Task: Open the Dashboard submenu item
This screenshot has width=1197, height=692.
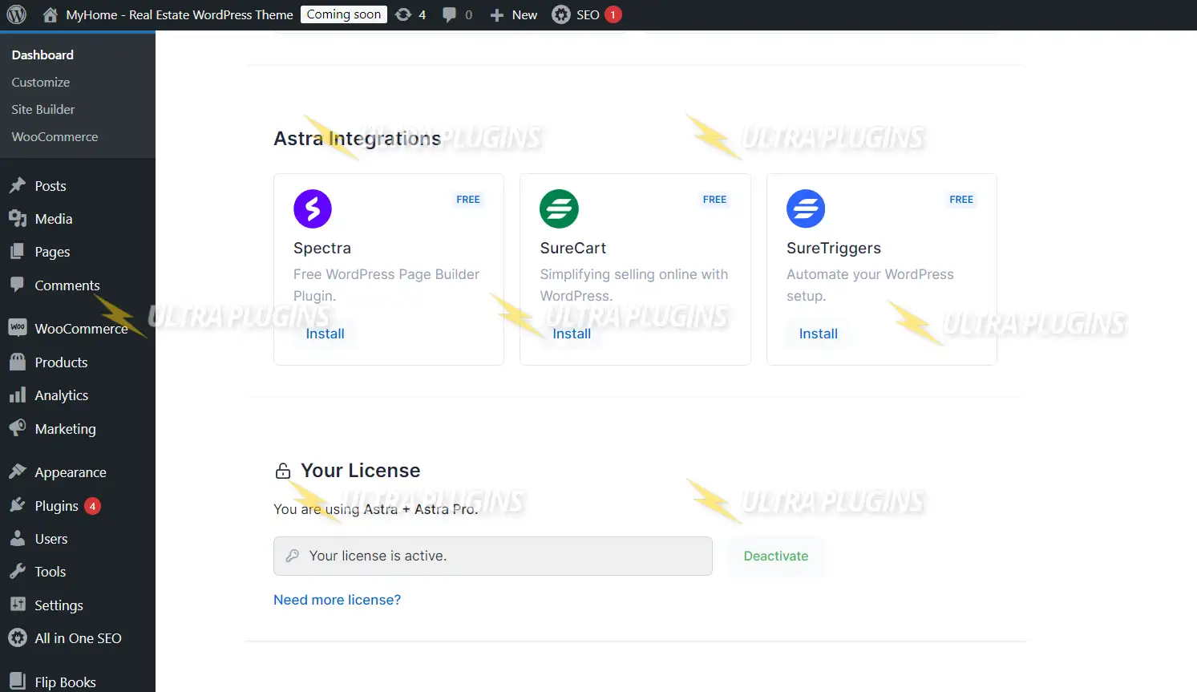Action: coord(42,55)
